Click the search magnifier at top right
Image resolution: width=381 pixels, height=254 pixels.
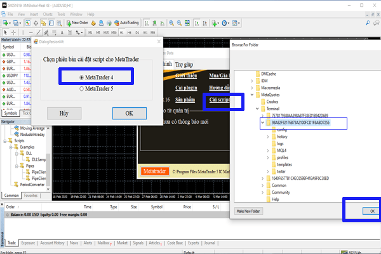pyautogui.click(x=368, y=23)
